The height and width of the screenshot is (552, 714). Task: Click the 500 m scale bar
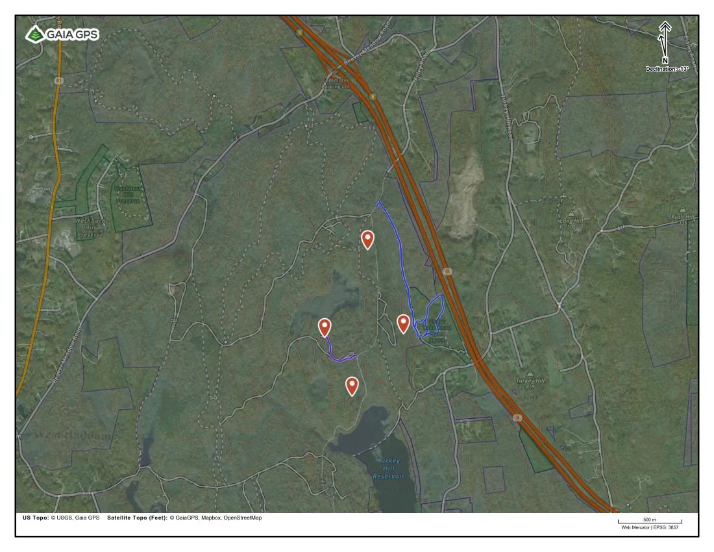click(x=649, y=521)
